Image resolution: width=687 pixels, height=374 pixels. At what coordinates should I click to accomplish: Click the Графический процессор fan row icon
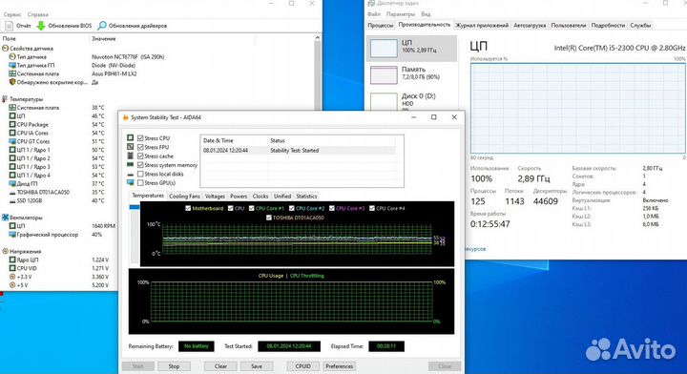[x=12, y=235]
